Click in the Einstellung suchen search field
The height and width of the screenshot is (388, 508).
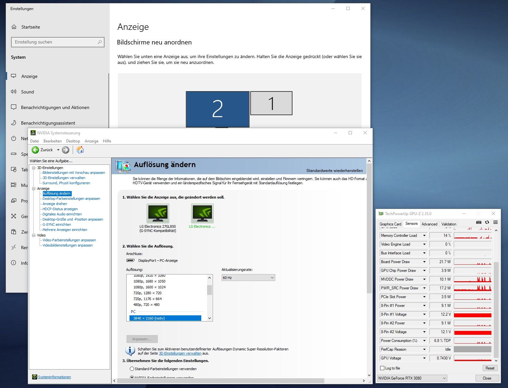click(58, 42)
